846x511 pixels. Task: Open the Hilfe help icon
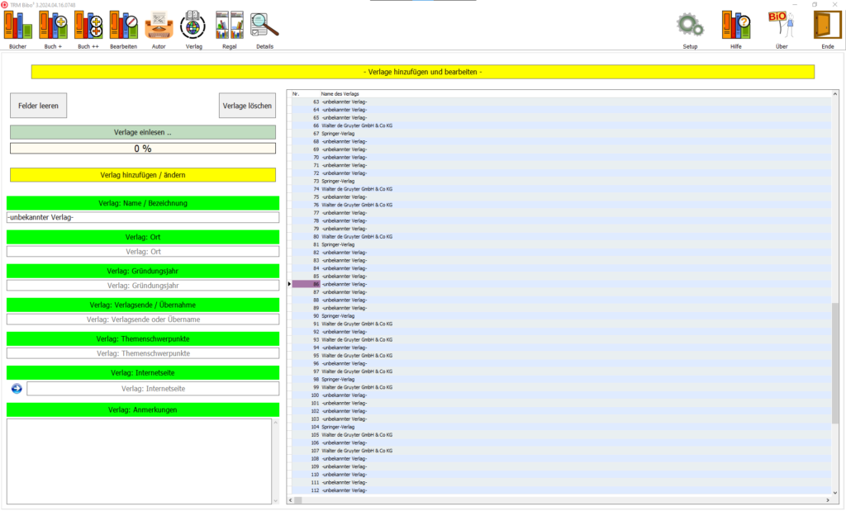pos(736,26)
